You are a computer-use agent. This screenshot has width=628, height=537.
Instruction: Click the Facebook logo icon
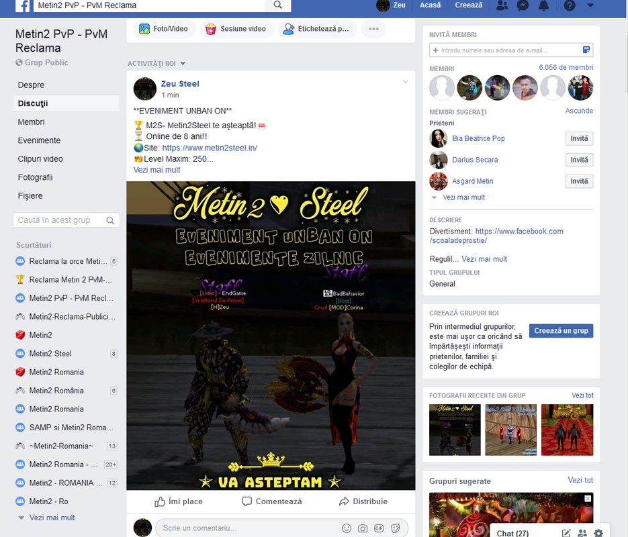tap(22, 5)
